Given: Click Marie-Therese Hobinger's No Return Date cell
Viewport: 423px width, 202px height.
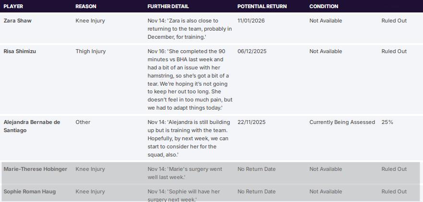Looking at the screenshot, I should tap(257, 169).
